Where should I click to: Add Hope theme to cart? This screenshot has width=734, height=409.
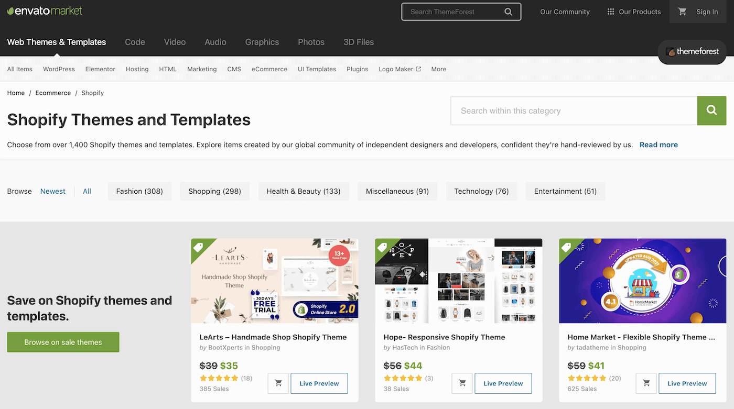pyautogui.click(x=462, y=383)
